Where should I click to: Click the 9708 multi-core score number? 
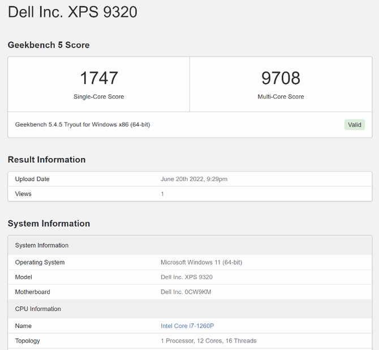pyautogui.click(x=281, y=78)
